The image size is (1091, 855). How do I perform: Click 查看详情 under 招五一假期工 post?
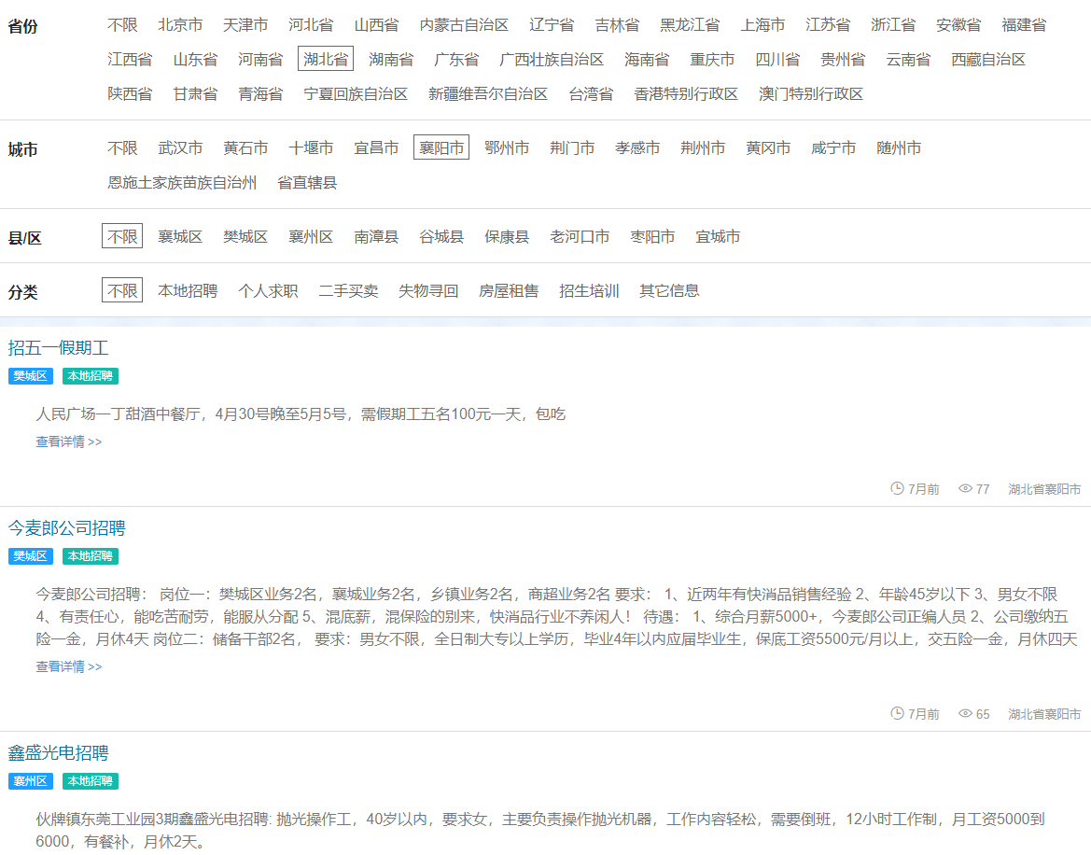click(x=69, y=442)
